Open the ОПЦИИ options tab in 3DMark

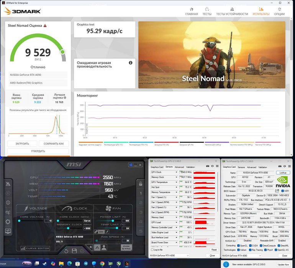(279, 11)
